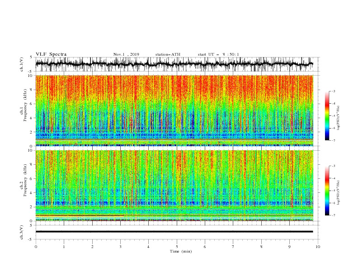Image resolution: width=358 pixels, height=277 pixels.
Task: Click time-axis tick label '8'
Action: pyautogui.click(x=261, y=247)
